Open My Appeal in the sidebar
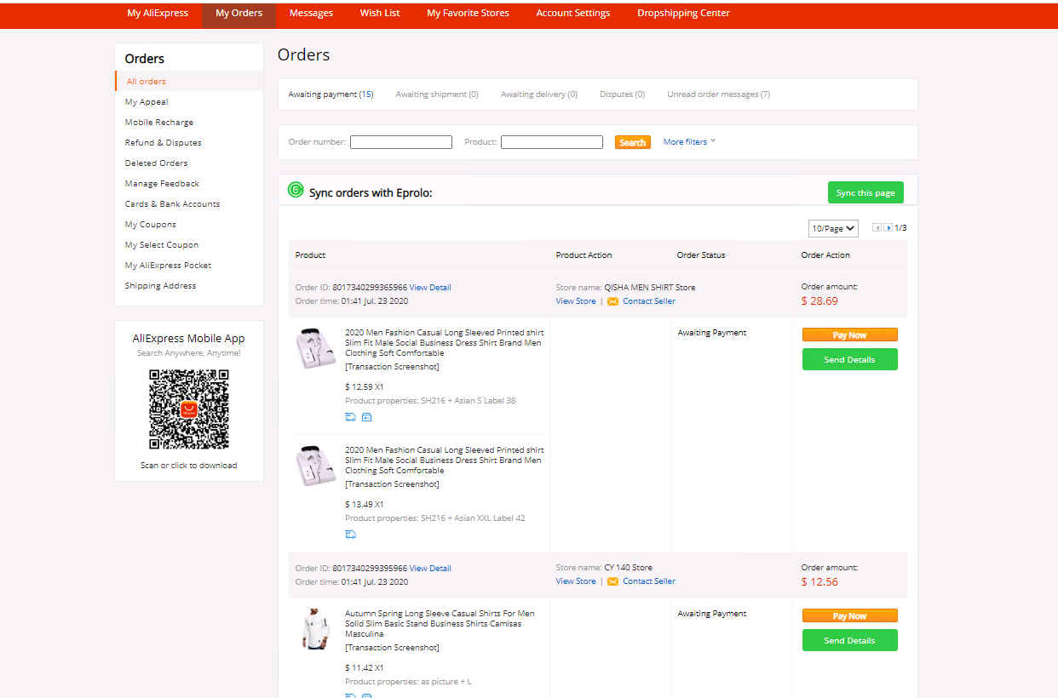The width and height of the screenshot is (1058, 698). click(x=147, y=102)
